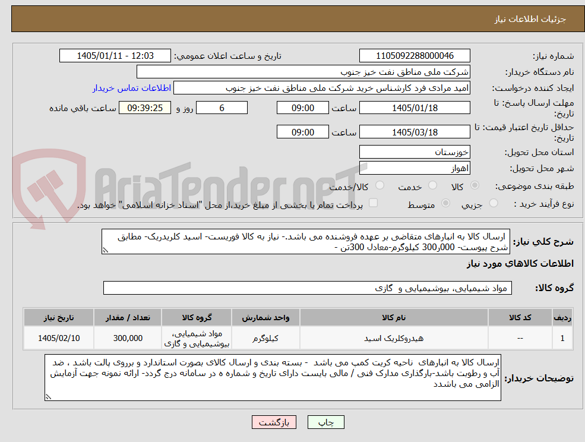Click the request creator field امید مرادی فرد
This screenshot has height=442, width=585.
click(321, 88)
